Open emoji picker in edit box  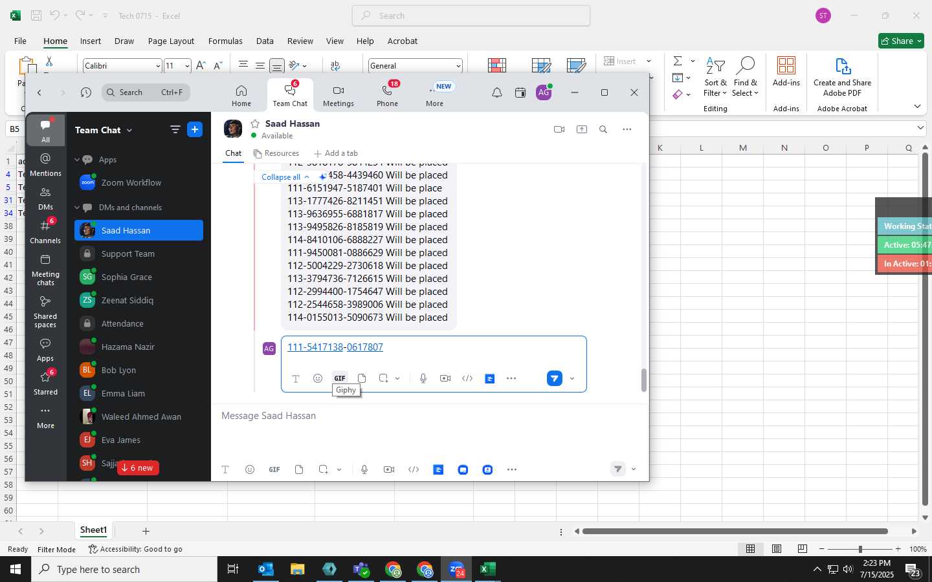[318, 378]
